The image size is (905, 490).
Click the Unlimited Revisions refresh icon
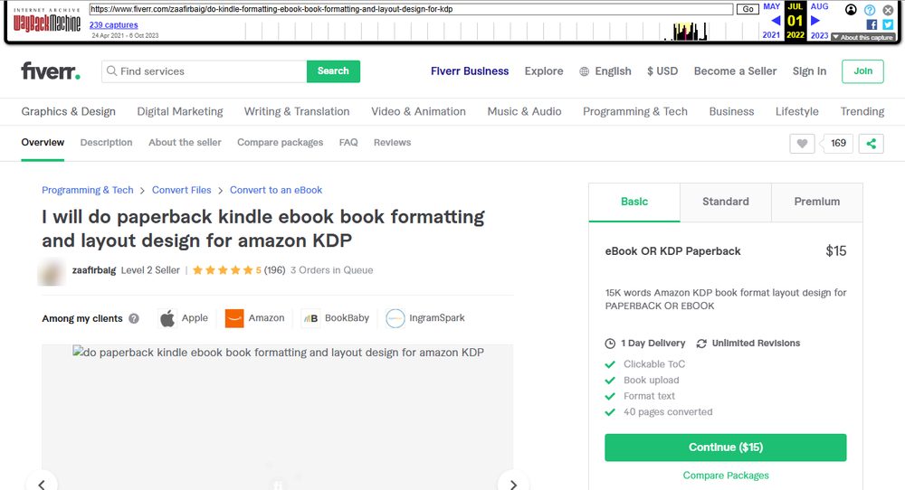tap(701, 344)
